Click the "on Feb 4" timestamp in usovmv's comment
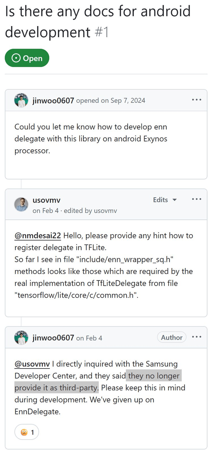The height and width of the screenshot is (452, 208). (x=45, y=211)
